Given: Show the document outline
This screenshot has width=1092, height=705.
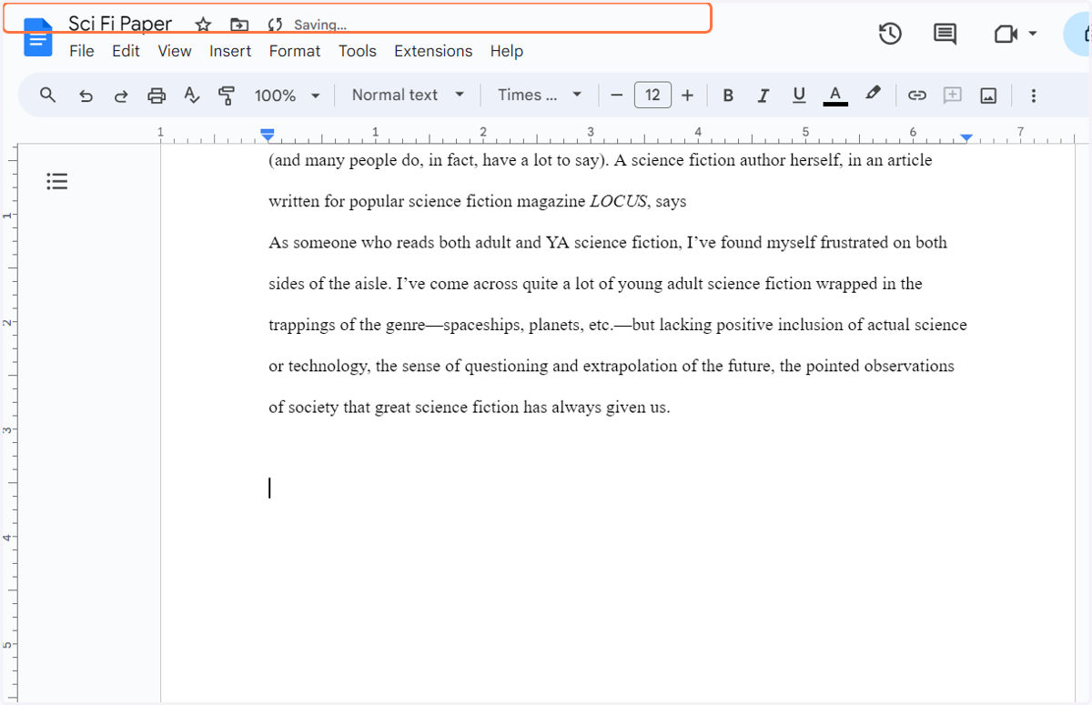Looking at the screenshot, I should click(x=57, y=182).
